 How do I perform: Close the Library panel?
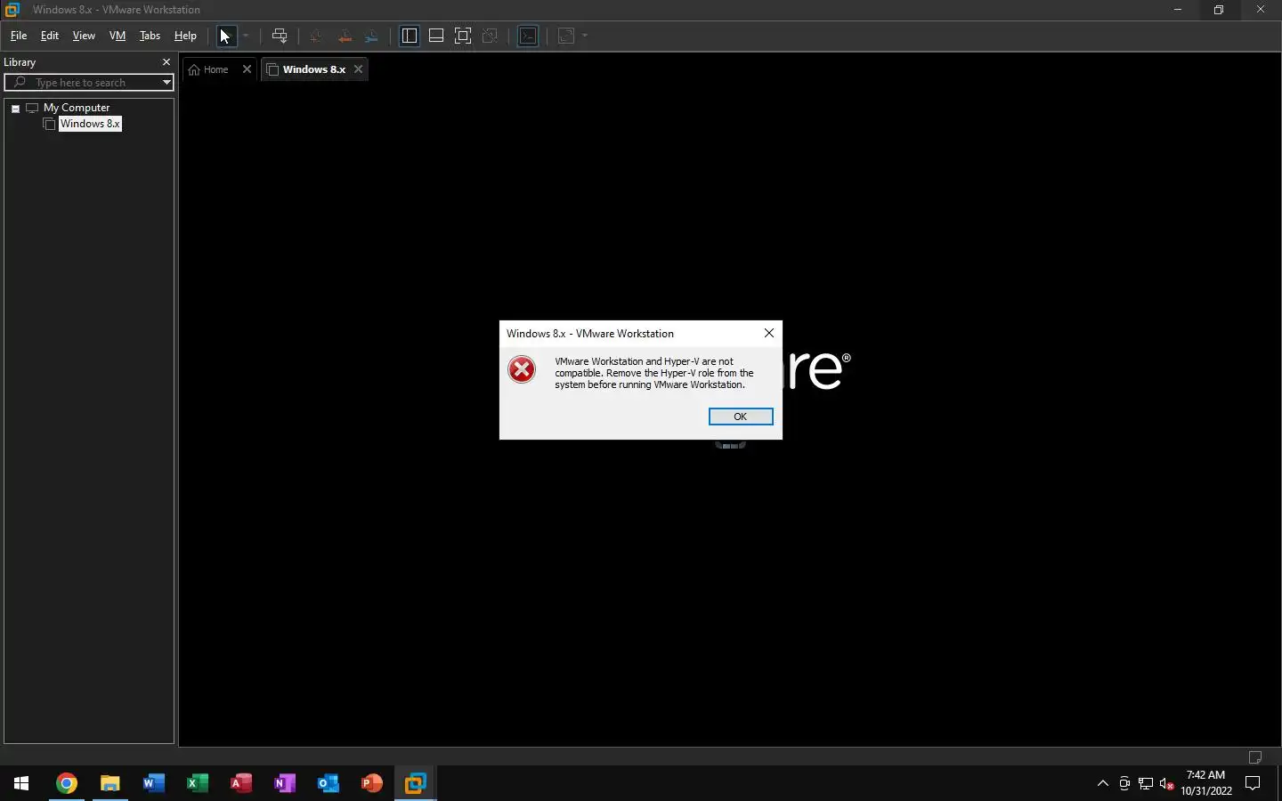tap(166, 62)
